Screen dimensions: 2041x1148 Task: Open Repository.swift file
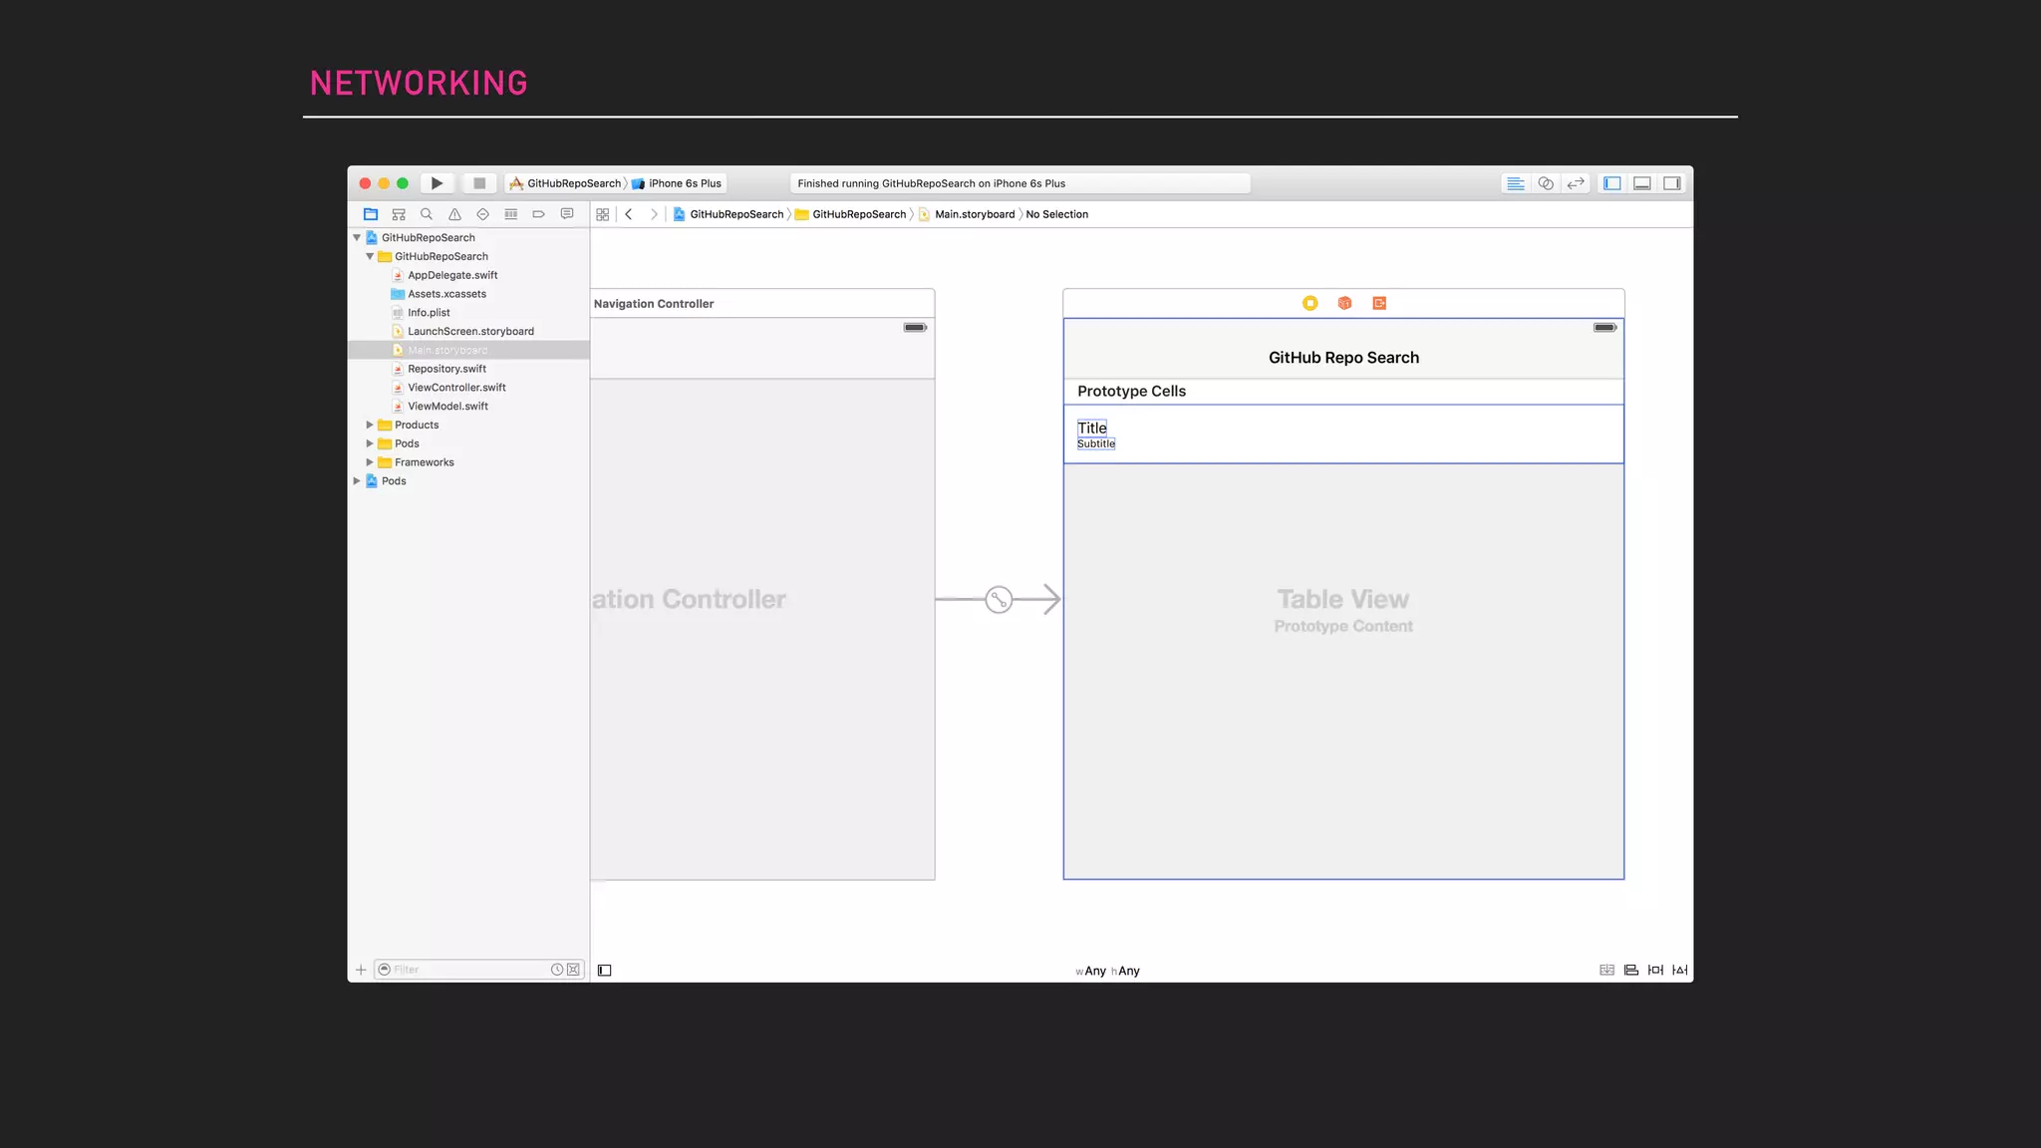(x=446, y=369)
